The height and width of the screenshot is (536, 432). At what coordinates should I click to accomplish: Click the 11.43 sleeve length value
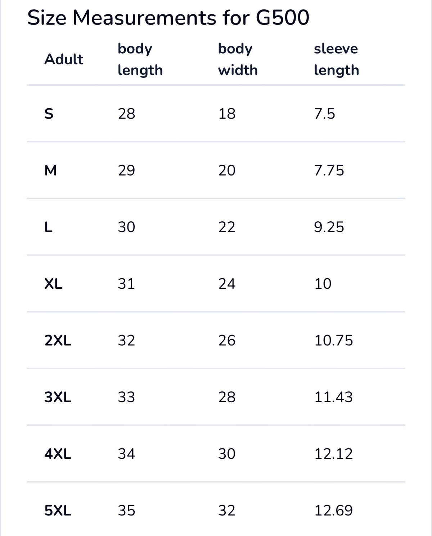tap(334, 397)
